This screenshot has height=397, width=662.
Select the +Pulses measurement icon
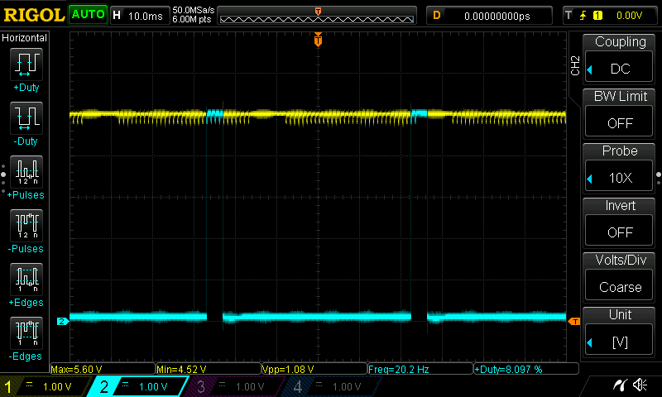pos(26,172)
